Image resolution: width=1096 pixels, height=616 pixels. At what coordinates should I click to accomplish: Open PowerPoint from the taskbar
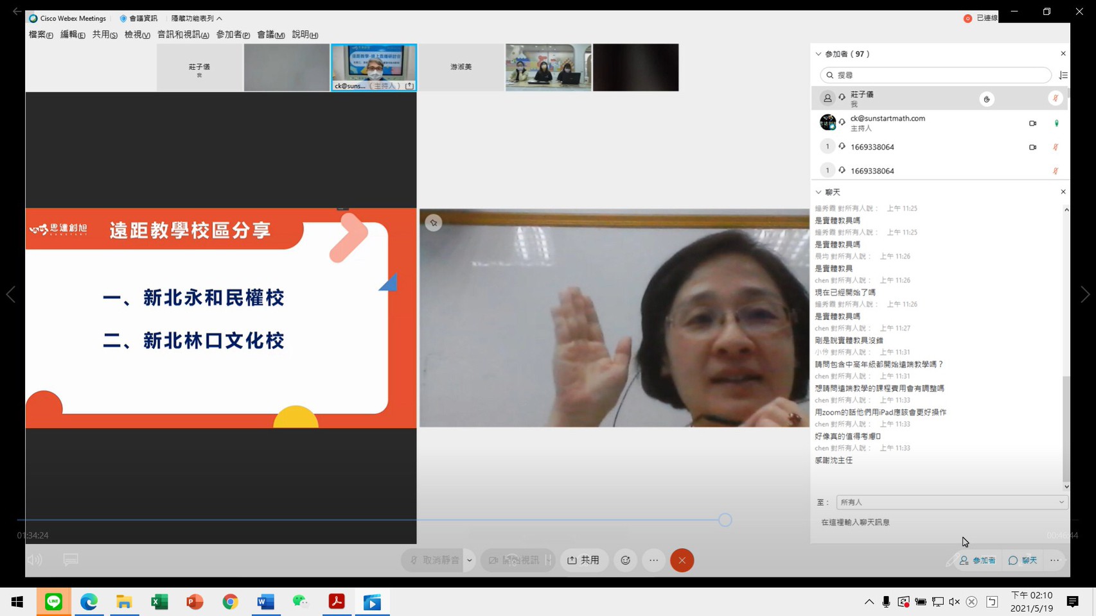click(x=195, y=602)
